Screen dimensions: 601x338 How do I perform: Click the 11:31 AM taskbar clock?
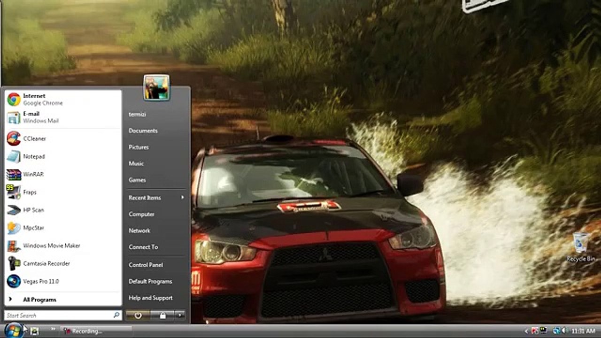pos(584,331)
